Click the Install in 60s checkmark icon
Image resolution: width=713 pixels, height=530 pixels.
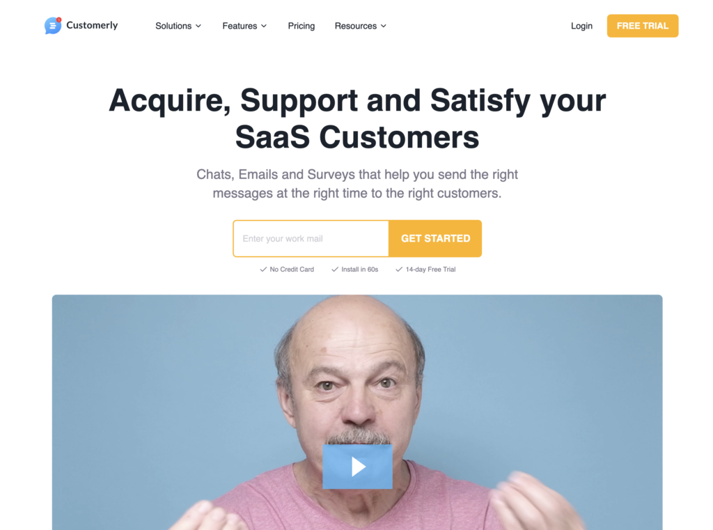(x=335, y=270)
